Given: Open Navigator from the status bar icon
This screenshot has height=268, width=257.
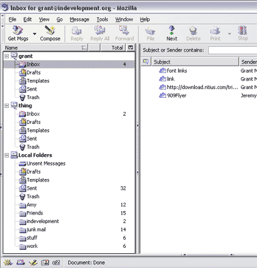Looking at the screenshot, I should pyautogui.click(x=9, y=263).
